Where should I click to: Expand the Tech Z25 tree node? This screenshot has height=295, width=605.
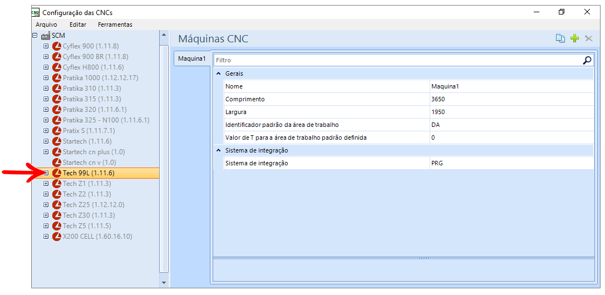[x=46, y=205]
